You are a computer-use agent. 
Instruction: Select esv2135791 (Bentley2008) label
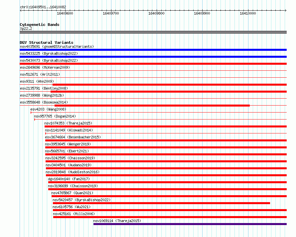click(x=44, y=88)
